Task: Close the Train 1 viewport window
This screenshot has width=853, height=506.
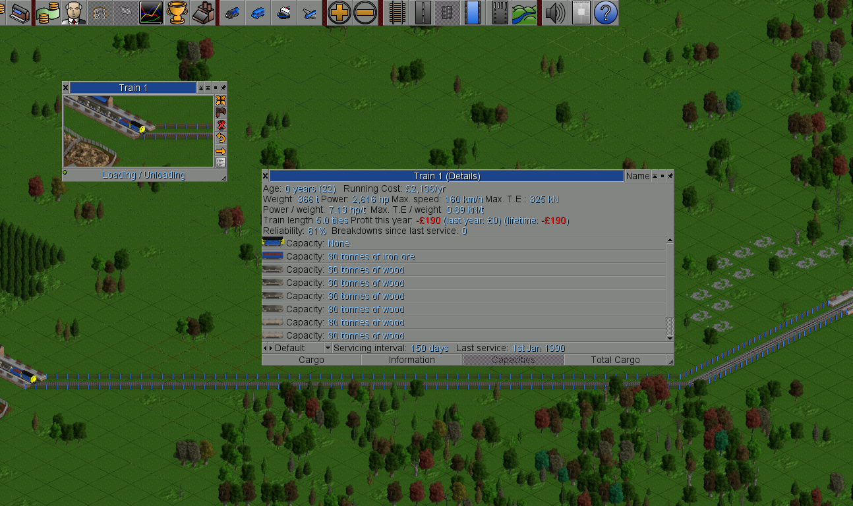Action: [66, 88]
